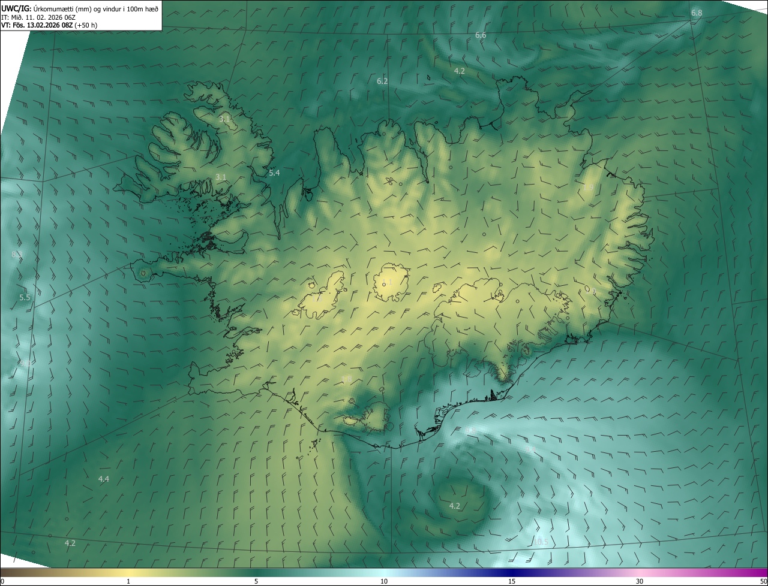Click the 4.4 value label over the ocean
Screen dimensions: 768x586
click(104, 479)
